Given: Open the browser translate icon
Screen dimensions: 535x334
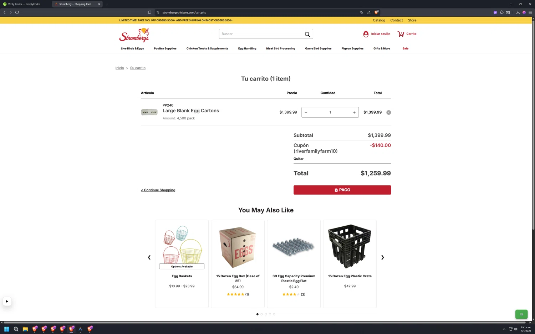Looking at the screenshot, I should click(x=361, y=12).
